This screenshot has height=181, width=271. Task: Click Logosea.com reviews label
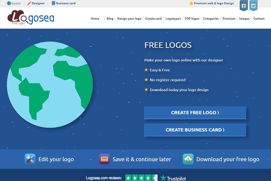click(104, 178)
